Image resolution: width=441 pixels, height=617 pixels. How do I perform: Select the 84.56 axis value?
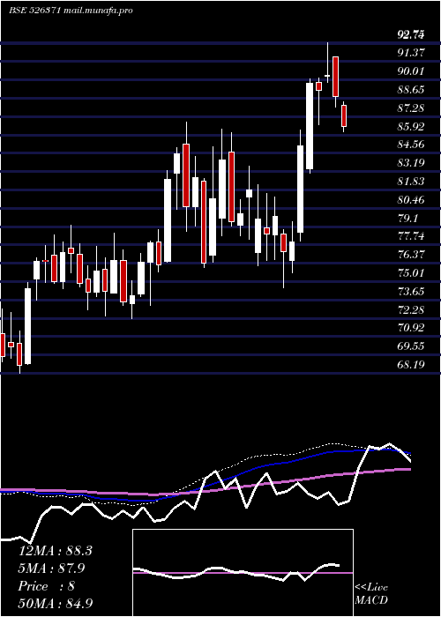coord(411,145)
